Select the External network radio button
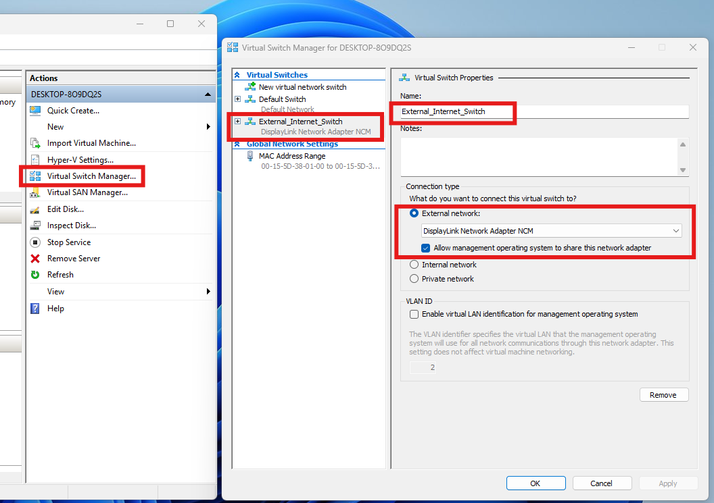Viewport: 714px width, 503px height. tap(414, 213)
